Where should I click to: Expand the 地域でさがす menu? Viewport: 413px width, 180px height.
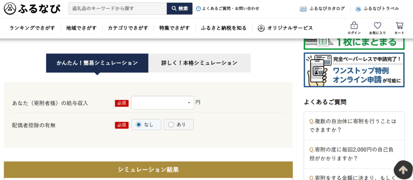[x=81, y=28]
